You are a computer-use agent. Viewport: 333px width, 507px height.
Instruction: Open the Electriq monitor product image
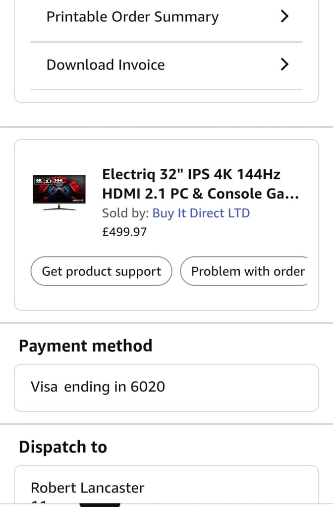click(x=59, y=193)
